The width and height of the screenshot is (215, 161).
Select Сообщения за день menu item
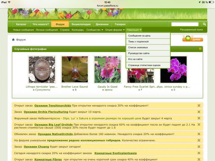pyautogui.click(x=148, y=36)
